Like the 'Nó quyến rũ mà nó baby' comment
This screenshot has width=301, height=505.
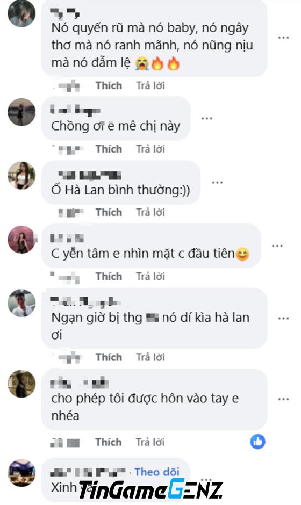(109, 85)
